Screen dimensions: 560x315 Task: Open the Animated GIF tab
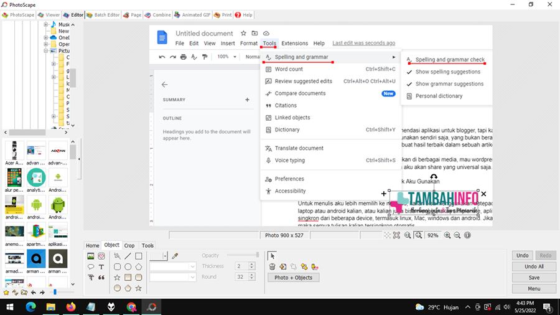tap(192, 15)
